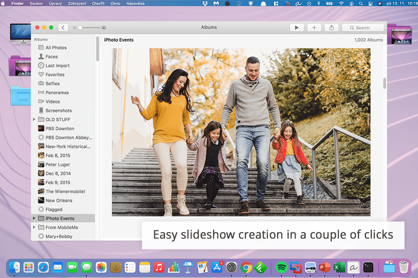418x278 pixels.
Task: Open Terminal in the Dock
Action: point(368,268)
